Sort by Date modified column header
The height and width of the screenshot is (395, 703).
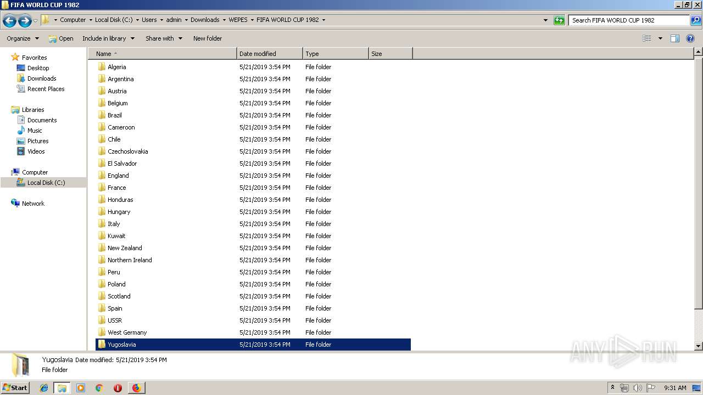270,54
